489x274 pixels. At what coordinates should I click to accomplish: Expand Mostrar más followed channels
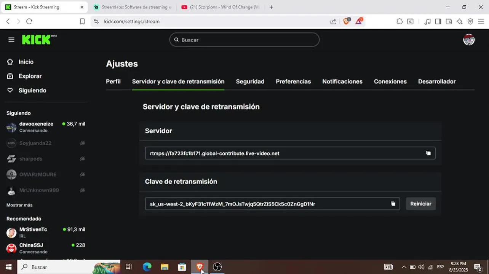19,205
